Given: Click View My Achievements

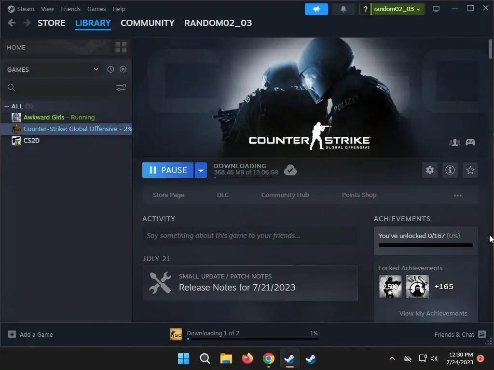Looking at the screenshot, I should [x=433, y=313].
